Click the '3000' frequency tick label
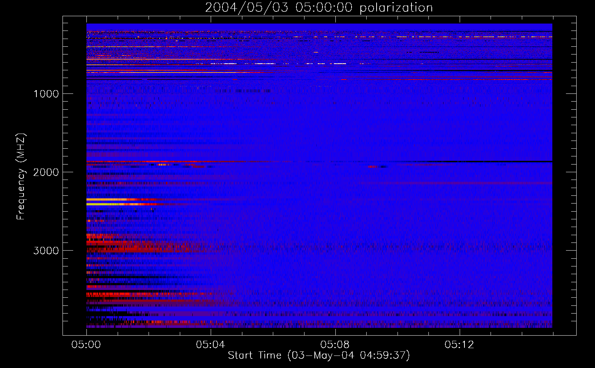 (x=46, y=251)
